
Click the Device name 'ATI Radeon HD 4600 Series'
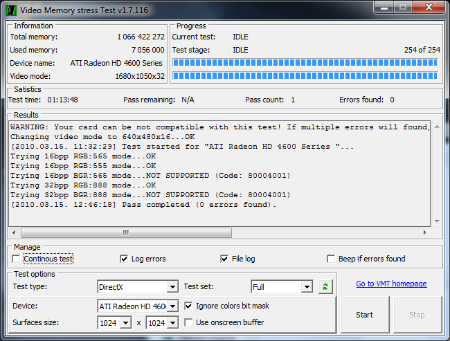[x=116, y=63]
